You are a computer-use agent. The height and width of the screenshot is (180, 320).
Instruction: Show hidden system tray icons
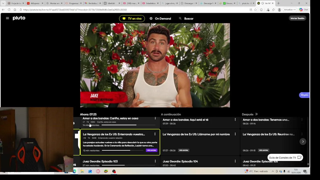tap(273, 171)
